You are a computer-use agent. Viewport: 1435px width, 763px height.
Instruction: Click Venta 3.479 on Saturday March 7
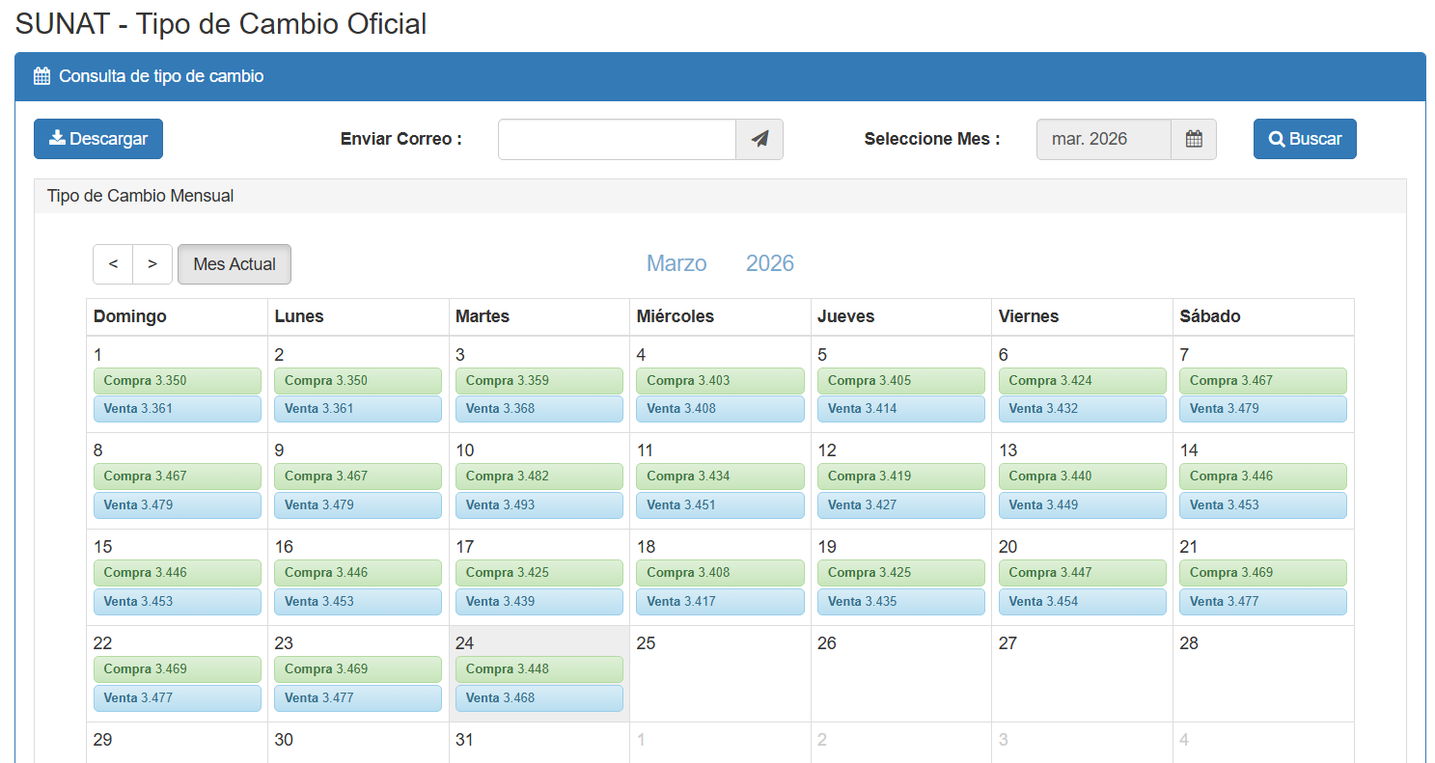pyautogui.click(x=1262, y=409)
